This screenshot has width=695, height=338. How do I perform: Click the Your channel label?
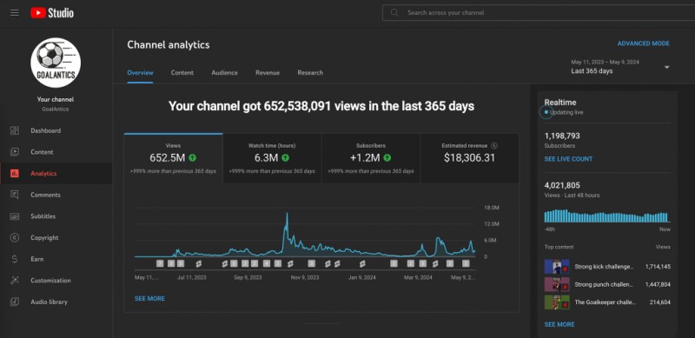pyautogui.click(x=56, y=99)
